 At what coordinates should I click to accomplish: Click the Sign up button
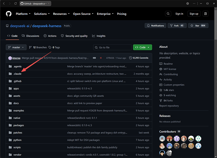(x=194, y=14)
